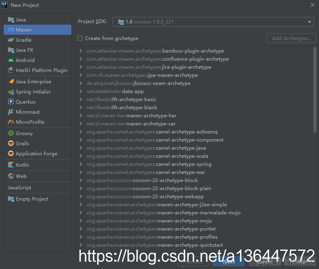Click the Empty Project folder icon
Viewport: 319px width, 269px height.
tap(11, 199)
